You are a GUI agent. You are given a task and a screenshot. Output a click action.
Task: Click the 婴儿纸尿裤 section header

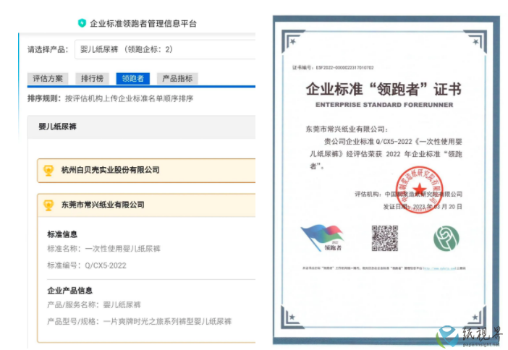[142, 127]
